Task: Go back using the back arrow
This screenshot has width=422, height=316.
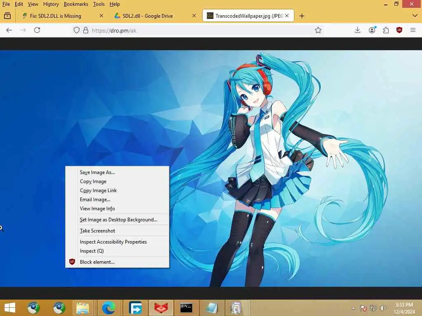Action: [x=9, y=30]
